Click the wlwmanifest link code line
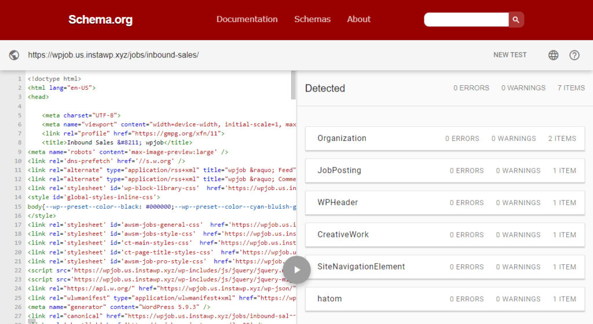The height and width of the screenshot is (324, 593). coord(162,298)
